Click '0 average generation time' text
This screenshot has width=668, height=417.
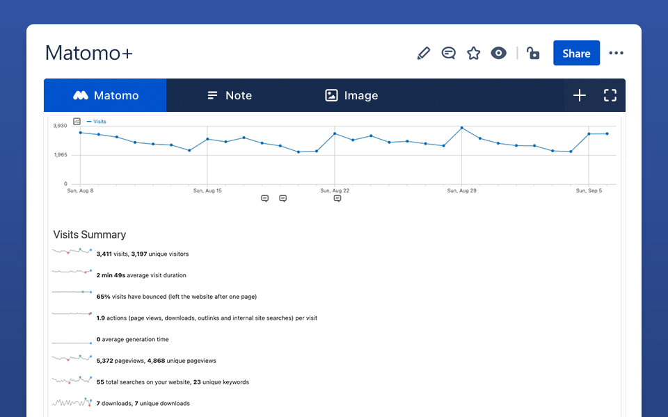[x=132, y=339]
